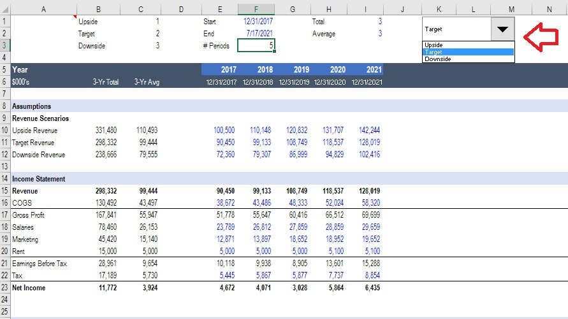Screen dimensions: 568x319
Task: Click the Start date 12/31/2017 cell
Action: click(259, 21)
